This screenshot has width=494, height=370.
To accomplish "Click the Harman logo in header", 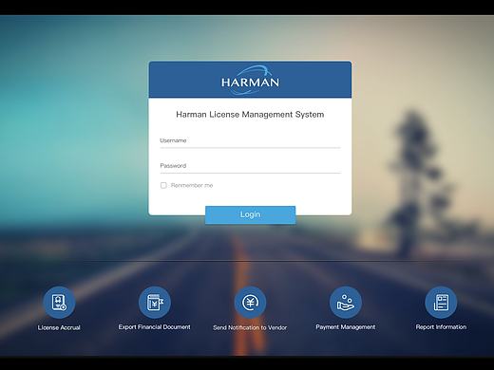I will 250,81.
